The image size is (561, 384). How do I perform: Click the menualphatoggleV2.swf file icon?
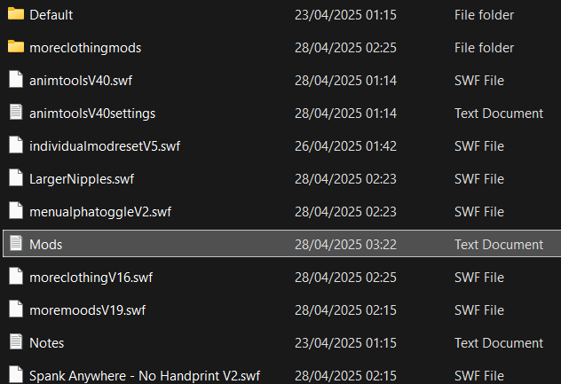15,212
